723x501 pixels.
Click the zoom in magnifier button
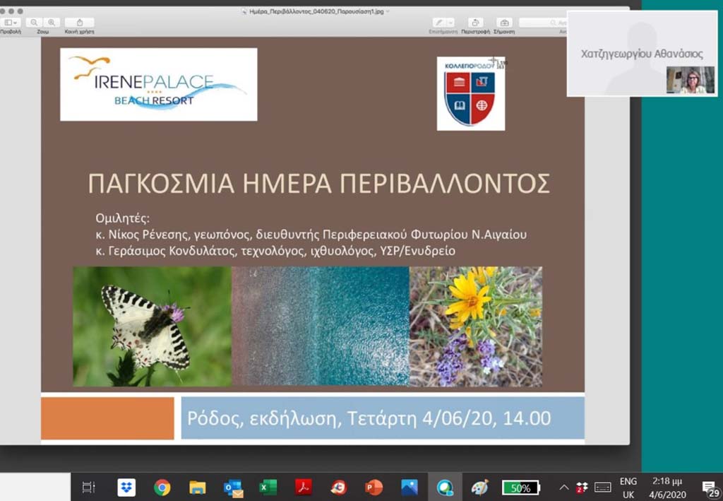pos(51,23)
